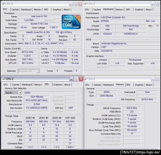The image size is (161, 155).
Task: Open the Slot #1 memory slot dropdown
Action: coord(20,93)
